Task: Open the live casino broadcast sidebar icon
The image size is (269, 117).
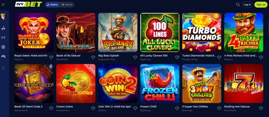Action: 3,37
